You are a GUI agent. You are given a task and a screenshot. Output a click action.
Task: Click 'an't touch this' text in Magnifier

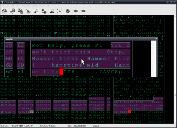point(61,52)
